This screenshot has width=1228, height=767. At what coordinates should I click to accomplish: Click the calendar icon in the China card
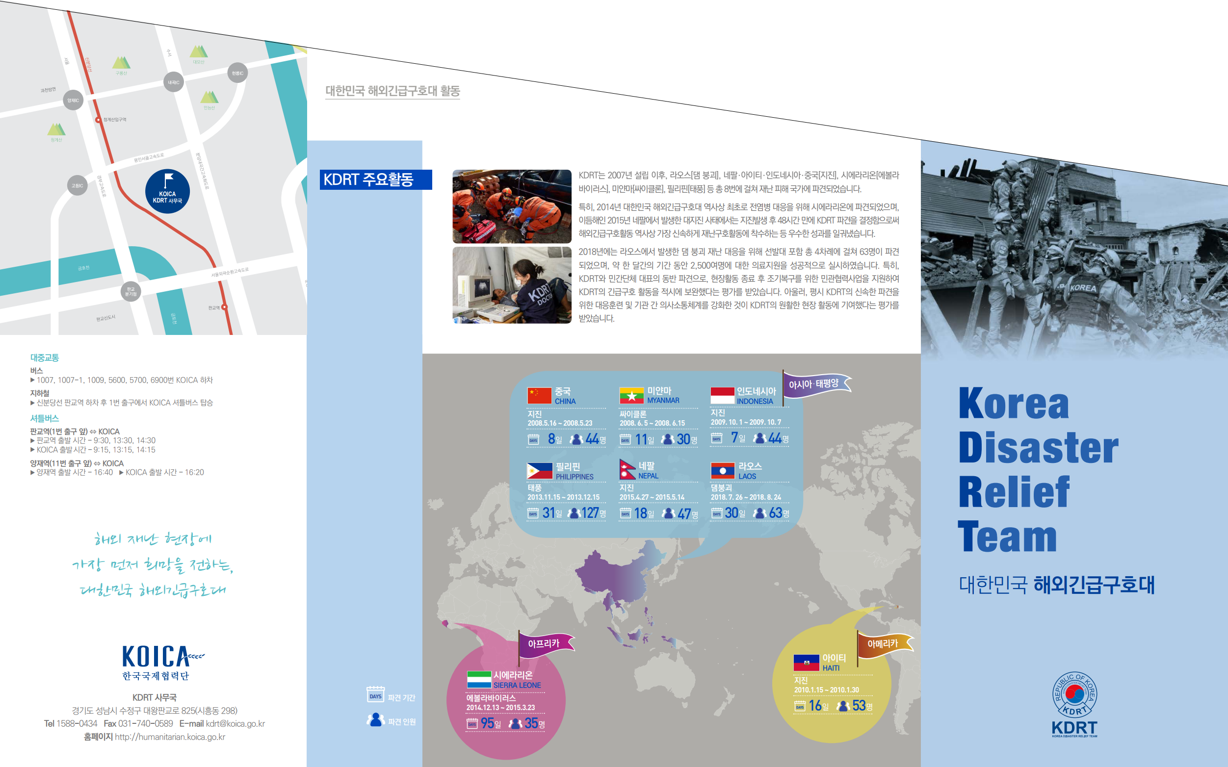(x=533, y=439)
